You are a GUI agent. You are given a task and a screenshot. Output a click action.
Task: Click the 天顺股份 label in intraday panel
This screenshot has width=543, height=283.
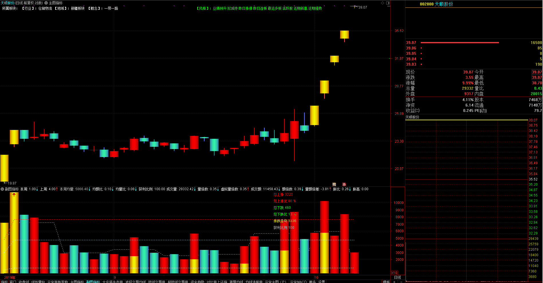[x=412, y=117]
